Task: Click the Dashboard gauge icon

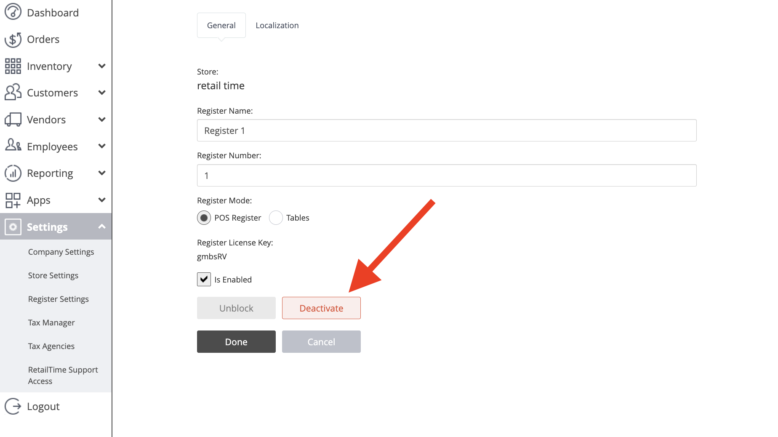Action: [13, 12]
